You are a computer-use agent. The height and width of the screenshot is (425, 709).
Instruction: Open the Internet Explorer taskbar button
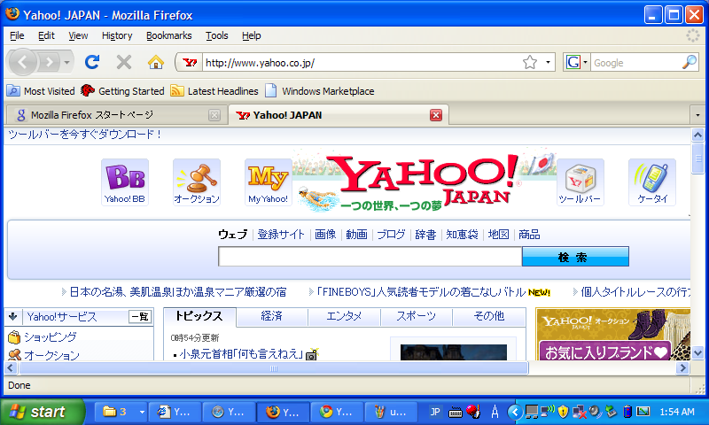[175, 412]
